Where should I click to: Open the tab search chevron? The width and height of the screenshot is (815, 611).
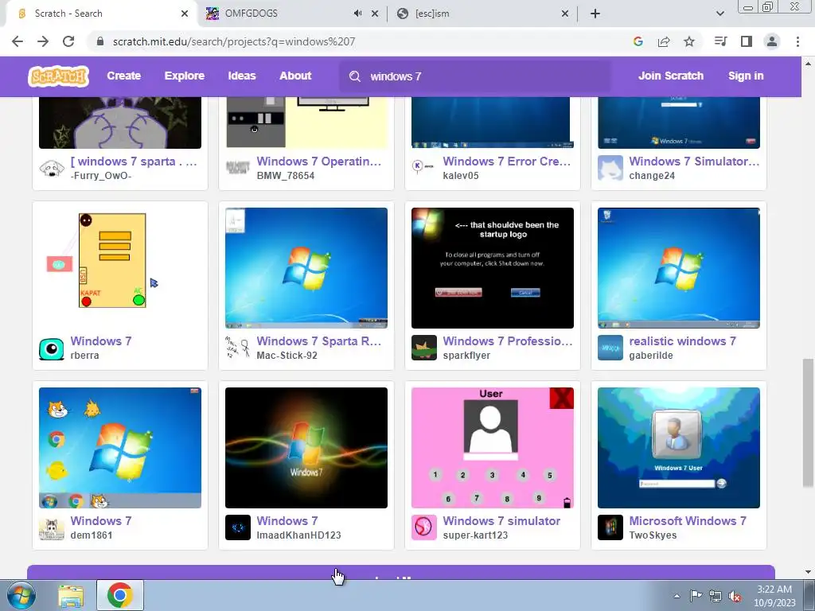click(719, 14)
